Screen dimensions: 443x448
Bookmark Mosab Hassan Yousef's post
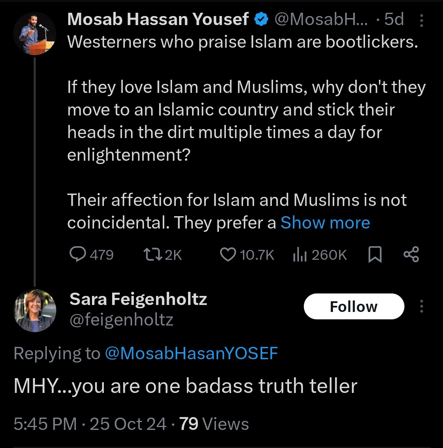pyautogui.click(x=375, y=255)
